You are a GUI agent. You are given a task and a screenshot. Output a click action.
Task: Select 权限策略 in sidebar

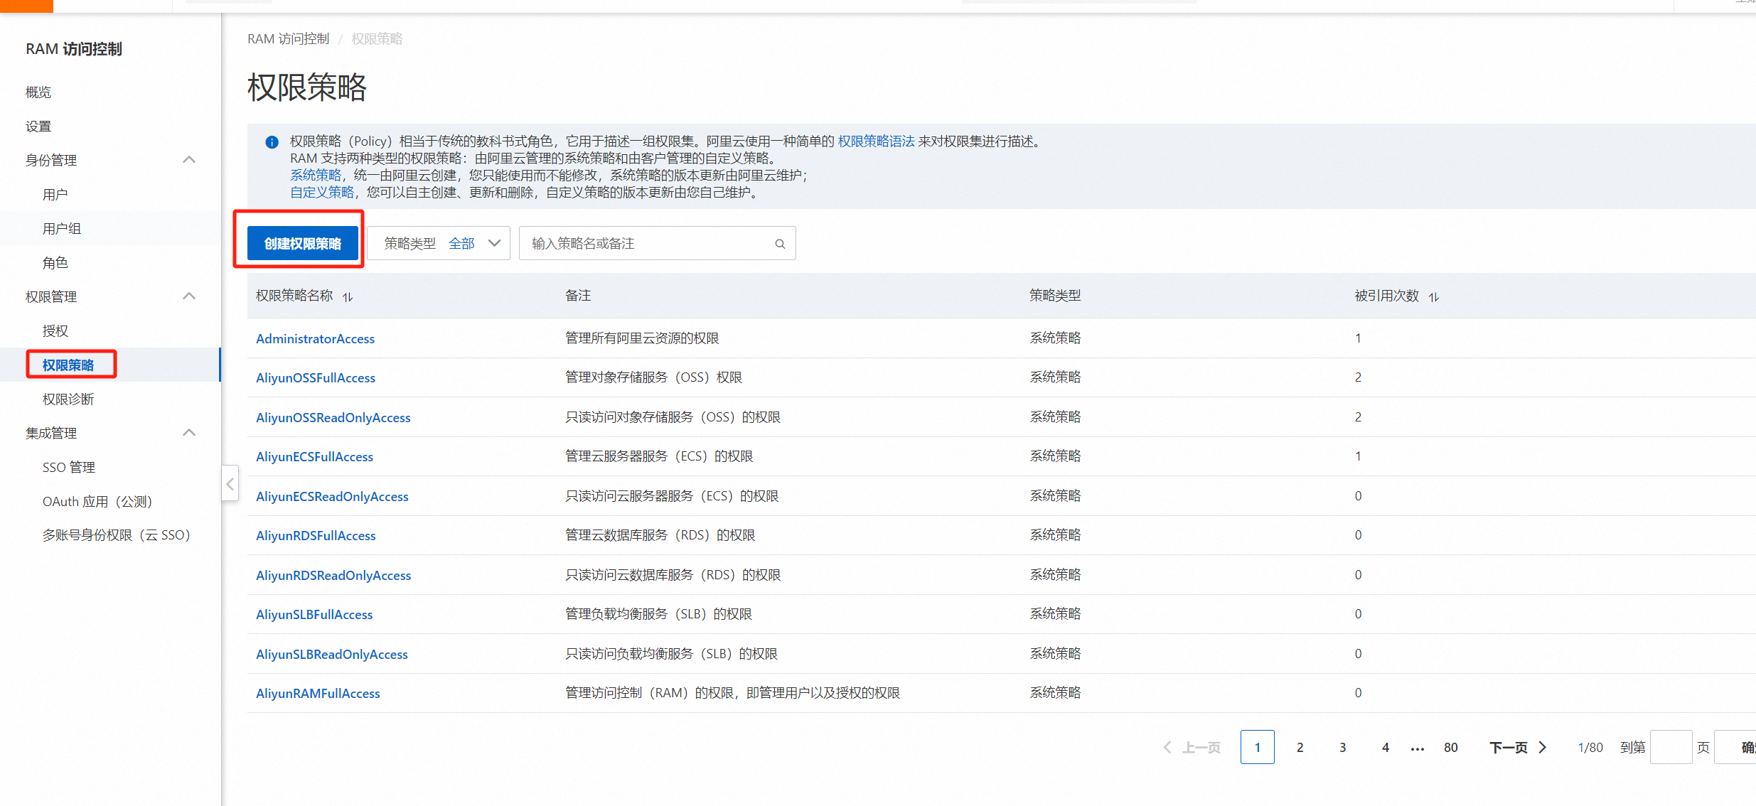pos(68,365)
